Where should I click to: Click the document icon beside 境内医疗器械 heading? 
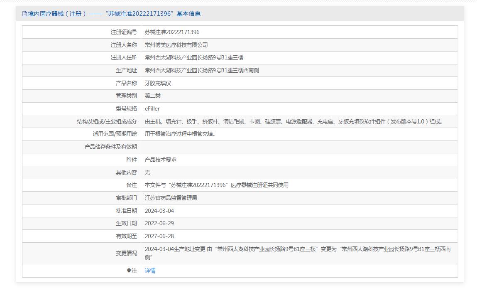click(x=24, y=14)
